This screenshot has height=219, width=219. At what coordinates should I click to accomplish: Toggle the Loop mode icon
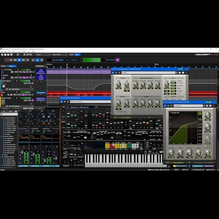click(x=33, y=60)
